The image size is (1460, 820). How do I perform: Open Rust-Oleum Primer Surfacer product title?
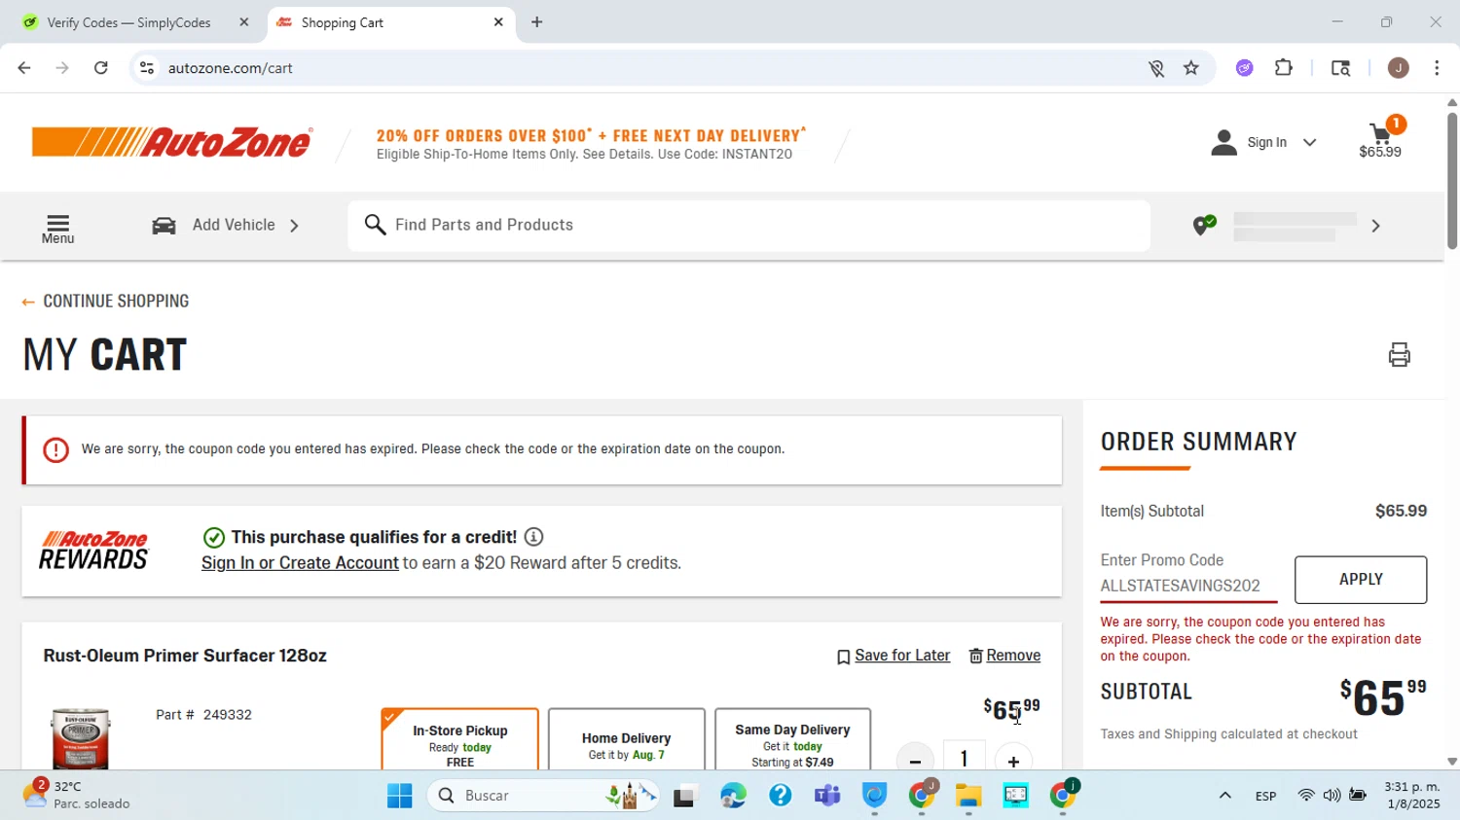(185, 656)
